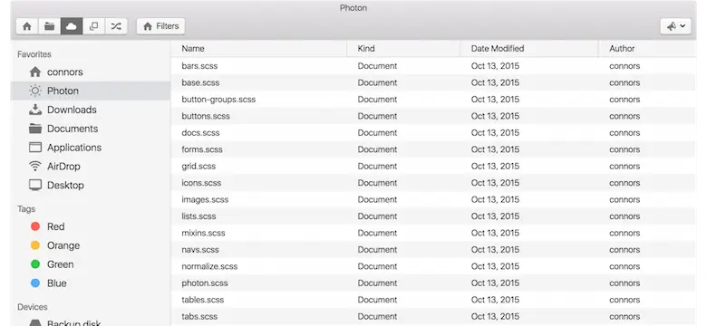Click the folder icon toolbar button
The height and width of the screenshot is (326, 707).
point(50,26)
